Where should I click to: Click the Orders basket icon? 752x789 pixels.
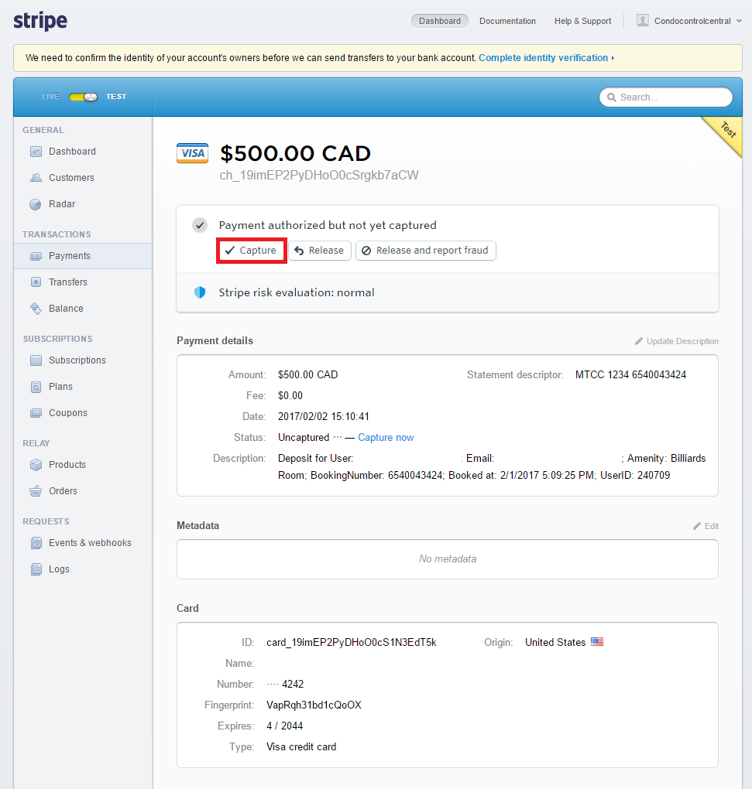tap(36, 491)
